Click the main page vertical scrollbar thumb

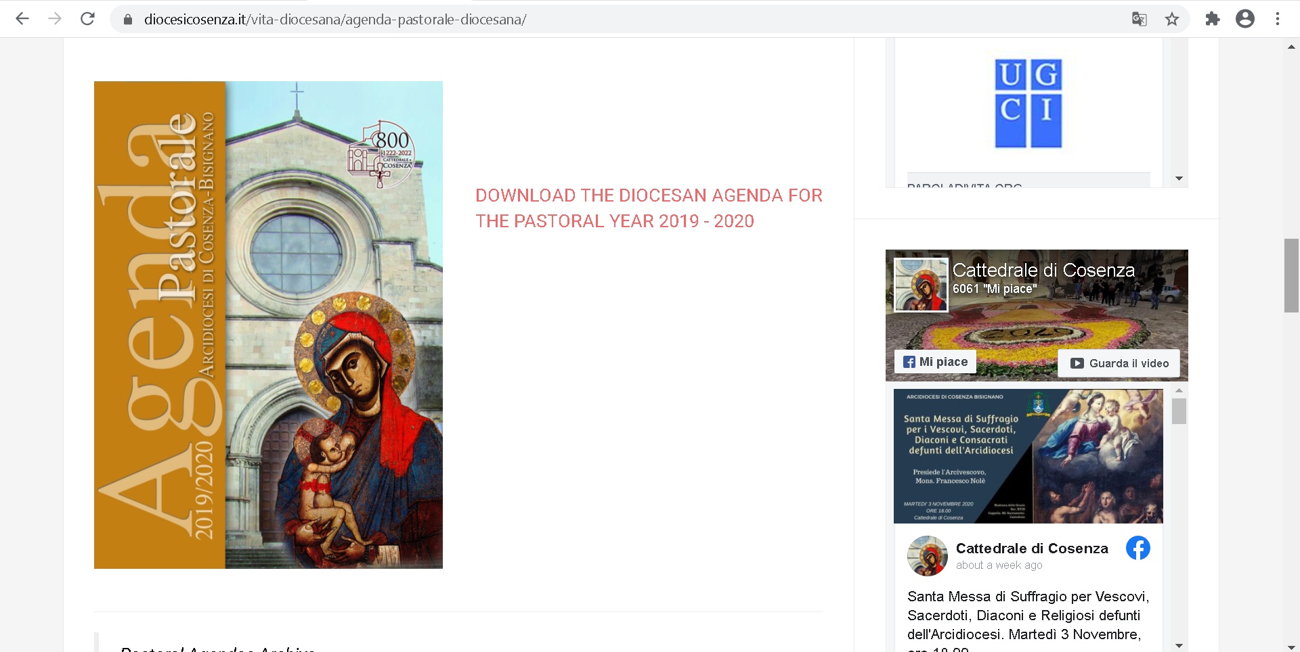[x=1291, y=275]
